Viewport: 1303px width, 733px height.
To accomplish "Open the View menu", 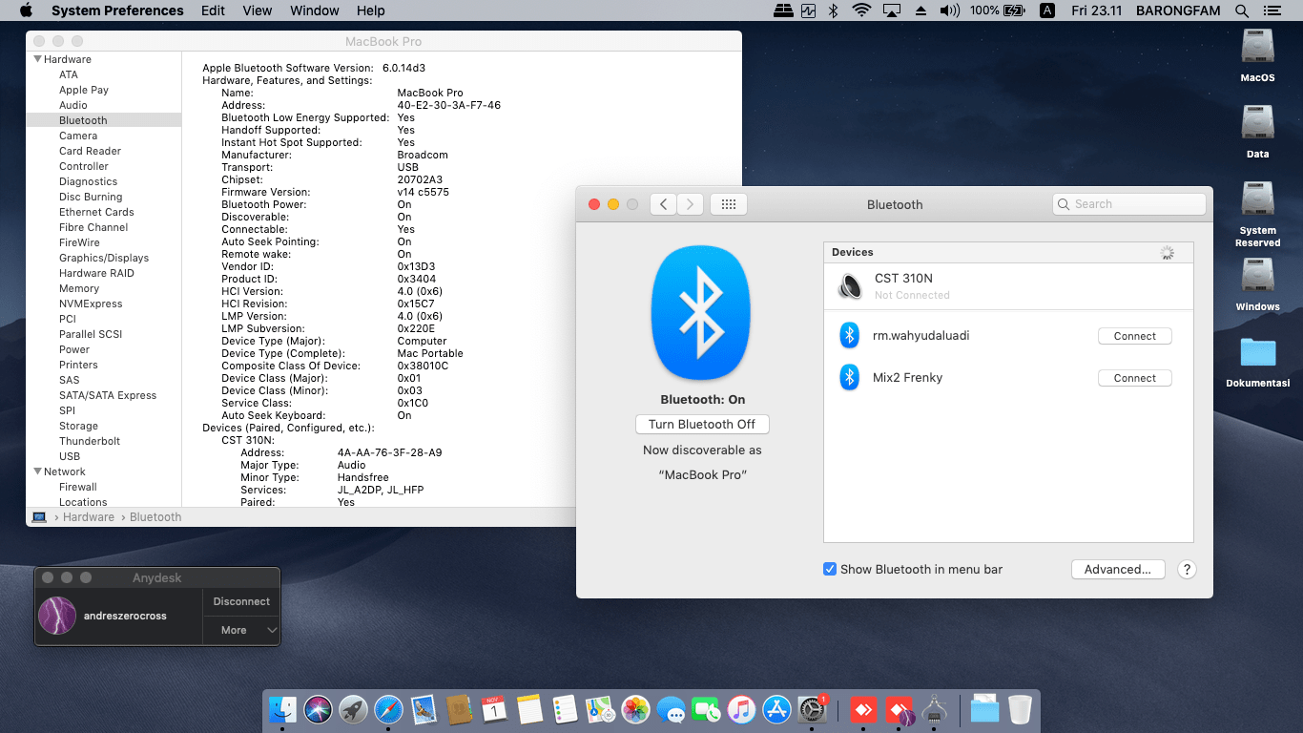I will [258, 10].
